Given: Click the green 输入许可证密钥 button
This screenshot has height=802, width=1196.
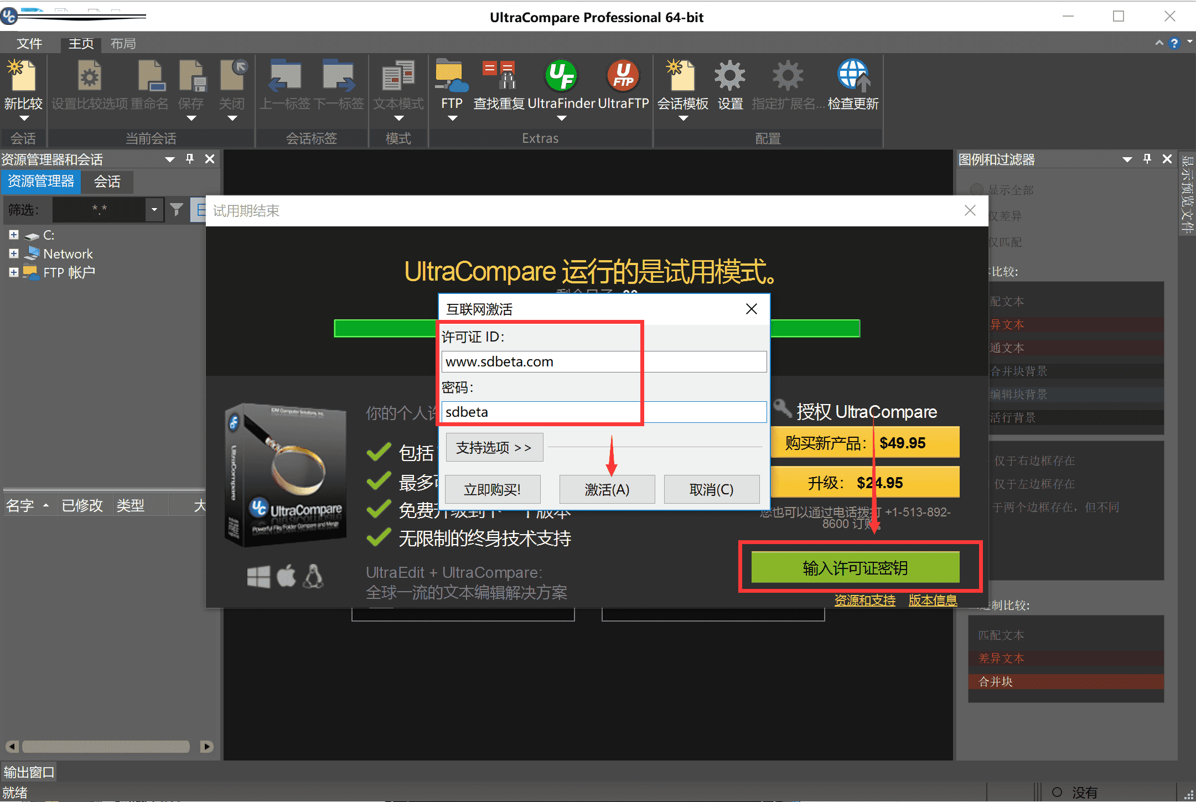Looking at the screenshot, I should click(x=855, y=567).
